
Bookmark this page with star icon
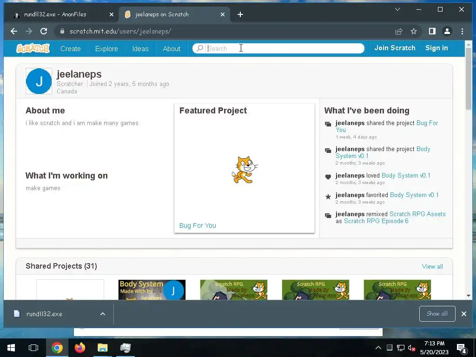pos(413,31)
